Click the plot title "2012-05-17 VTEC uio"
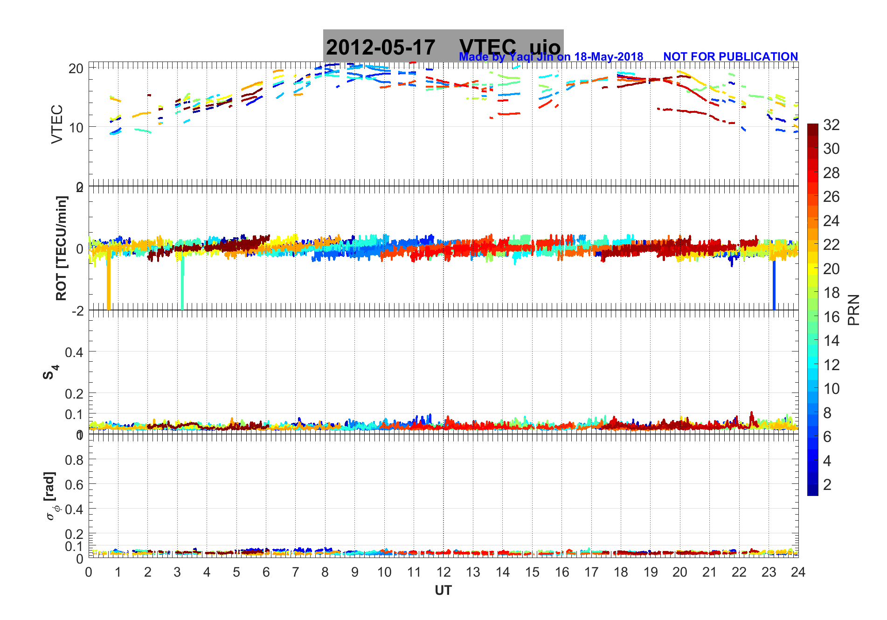The height and width of the screenshot is (620, 887). point(443,47)
